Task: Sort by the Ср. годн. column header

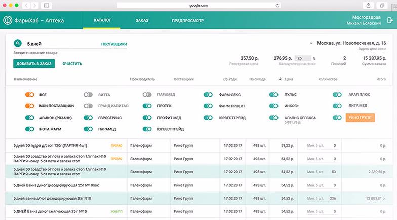Action: pos(230,79)
